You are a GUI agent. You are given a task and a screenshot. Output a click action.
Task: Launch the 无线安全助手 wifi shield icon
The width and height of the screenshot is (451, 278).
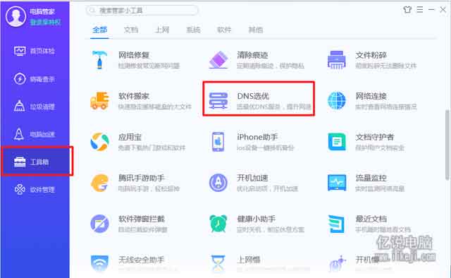[x=99, y=264]
